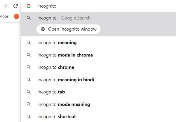Viewport: 176px width, 122px height.
Task: Click the search icon beside 'incognito tab'
Action: 28,92
